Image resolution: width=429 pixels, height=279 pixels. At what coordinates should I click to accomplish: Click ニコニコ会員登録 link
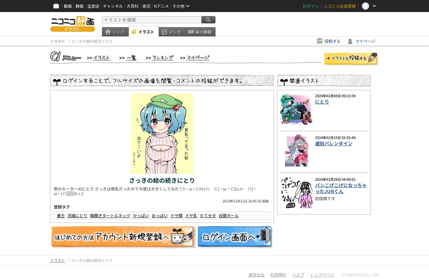(340, 6)
